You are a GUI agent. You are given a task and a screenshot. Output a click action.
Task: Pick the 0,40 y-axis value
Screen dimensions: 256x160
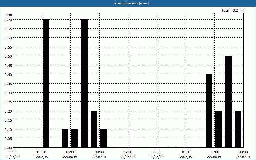(8, 75)
